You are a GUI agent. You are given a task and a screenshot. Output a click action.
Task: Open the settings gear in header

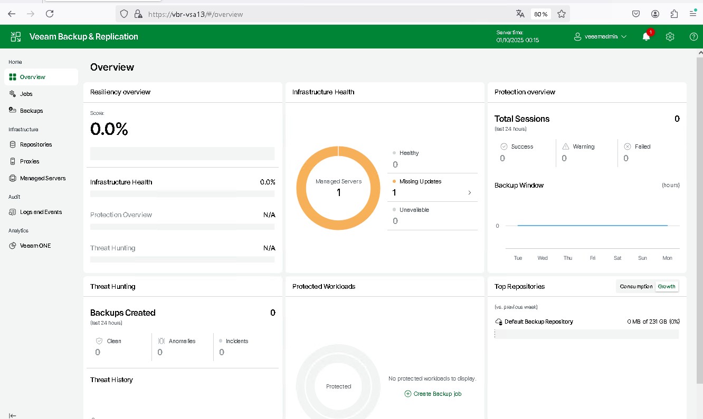pos(670,37)
